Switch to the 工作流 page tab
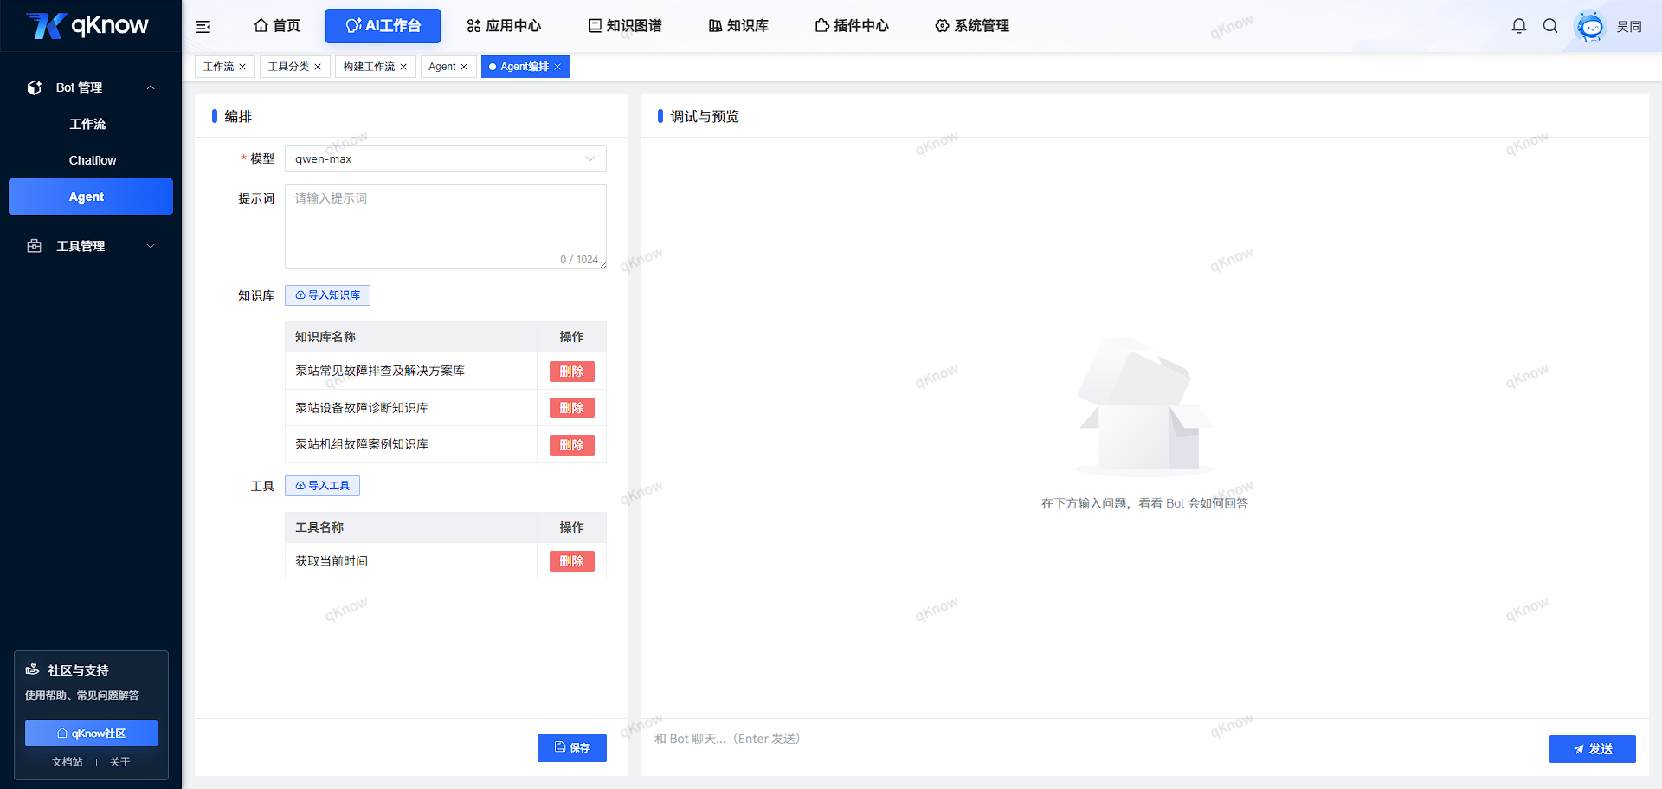The image size is (1662, 789). 218,67
